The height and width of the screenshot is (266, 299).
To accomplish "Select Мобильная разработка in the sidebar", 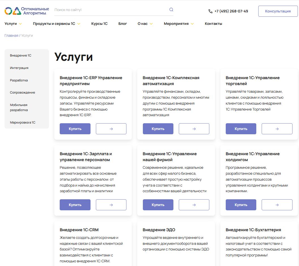I will tap(19, 107).
